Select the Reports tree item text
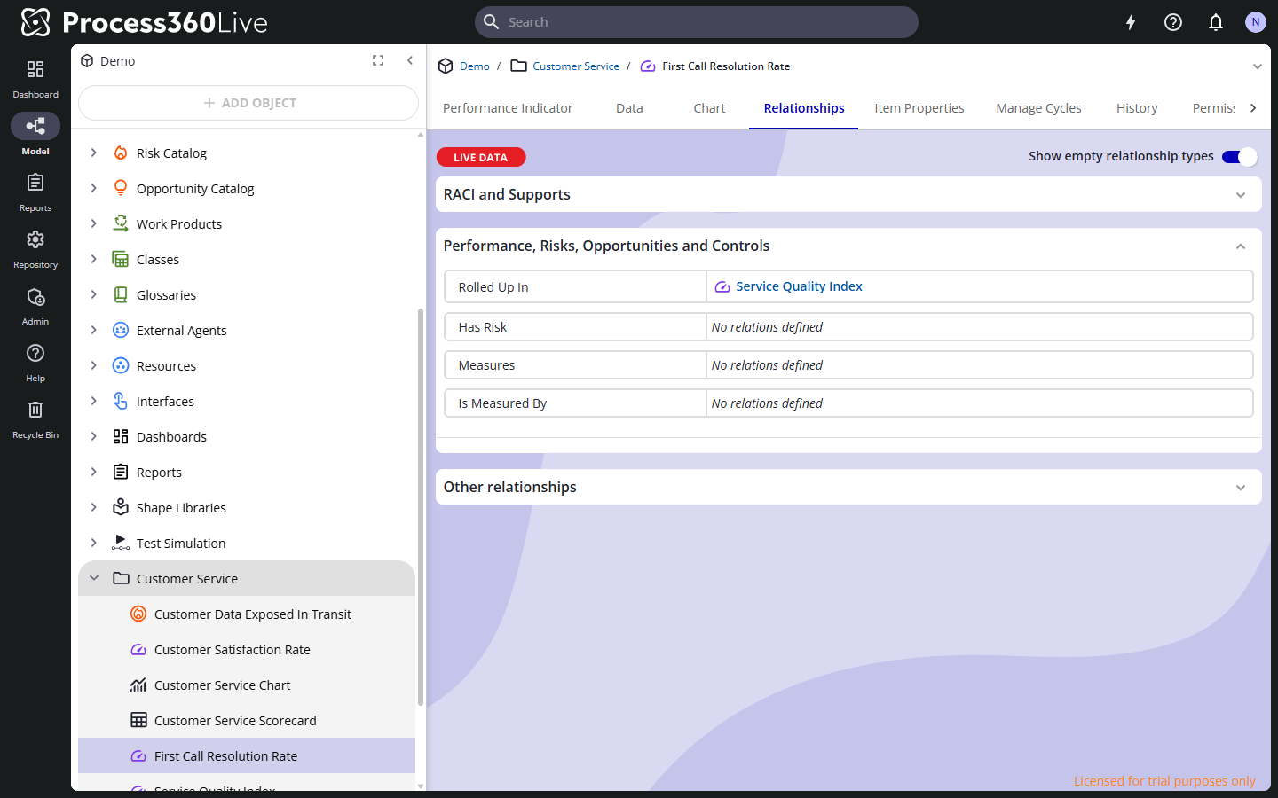The height and width of the screenshot is (798, 1278). [x=159, y=472]
